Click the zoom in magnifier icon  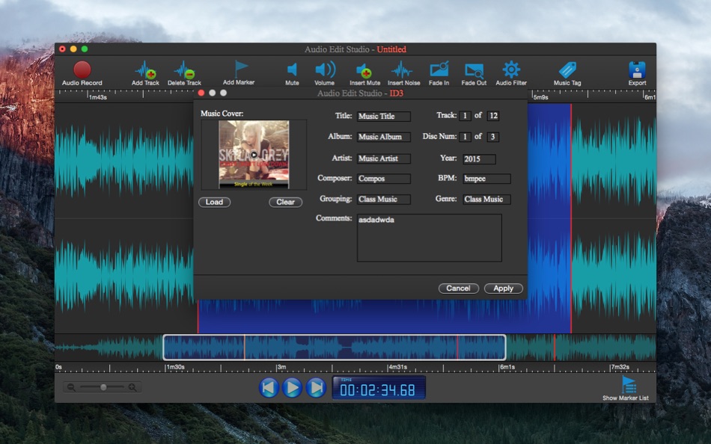(132, 387)
